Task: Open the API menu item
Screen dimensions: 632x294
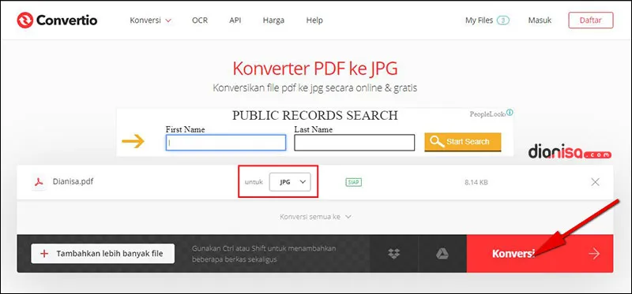Action: click(235, 20)
